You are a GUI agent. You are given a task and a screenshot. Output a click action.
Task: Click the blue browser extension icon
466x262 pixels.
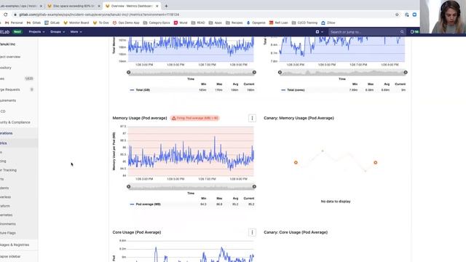tap(414, 15)
